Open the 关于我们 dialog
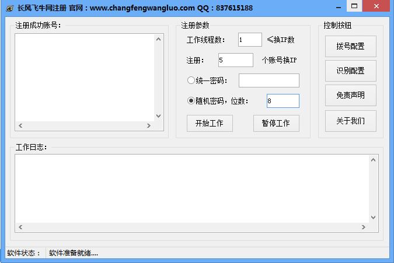This screenshot has height=263, width=394. point(351,121)
